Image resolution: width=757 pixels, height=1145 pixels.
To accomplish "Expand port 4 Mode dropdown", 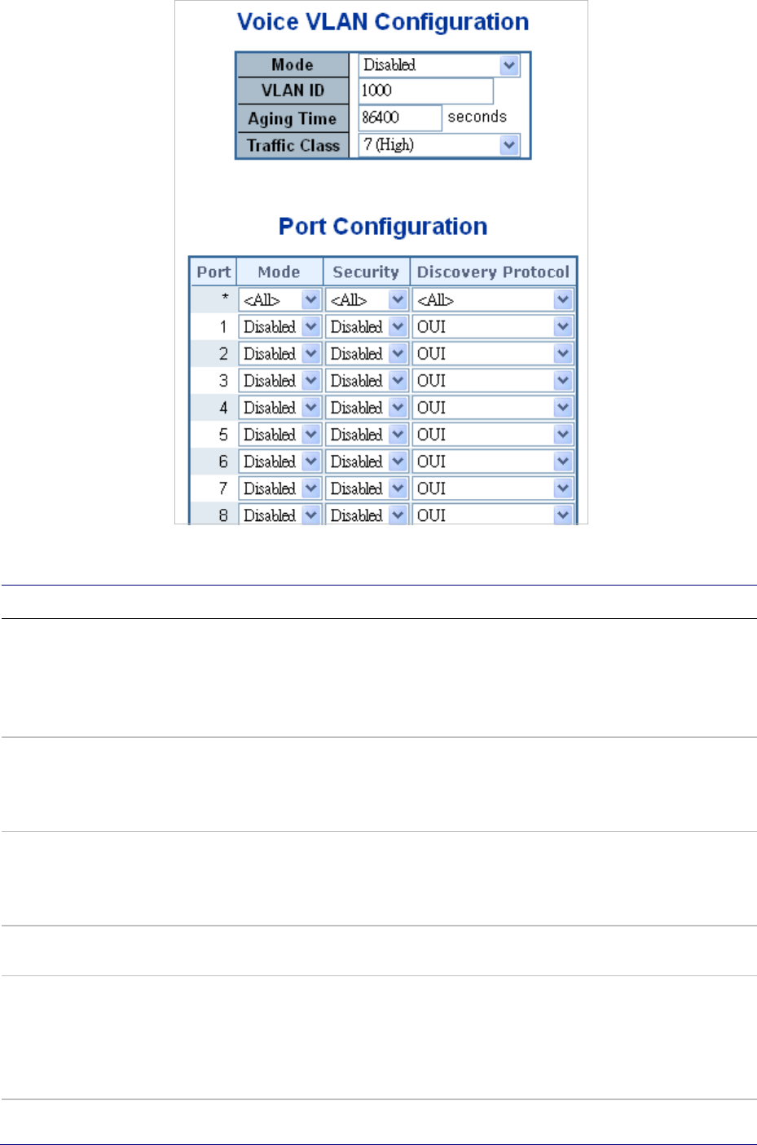I will tap(280, 408).
